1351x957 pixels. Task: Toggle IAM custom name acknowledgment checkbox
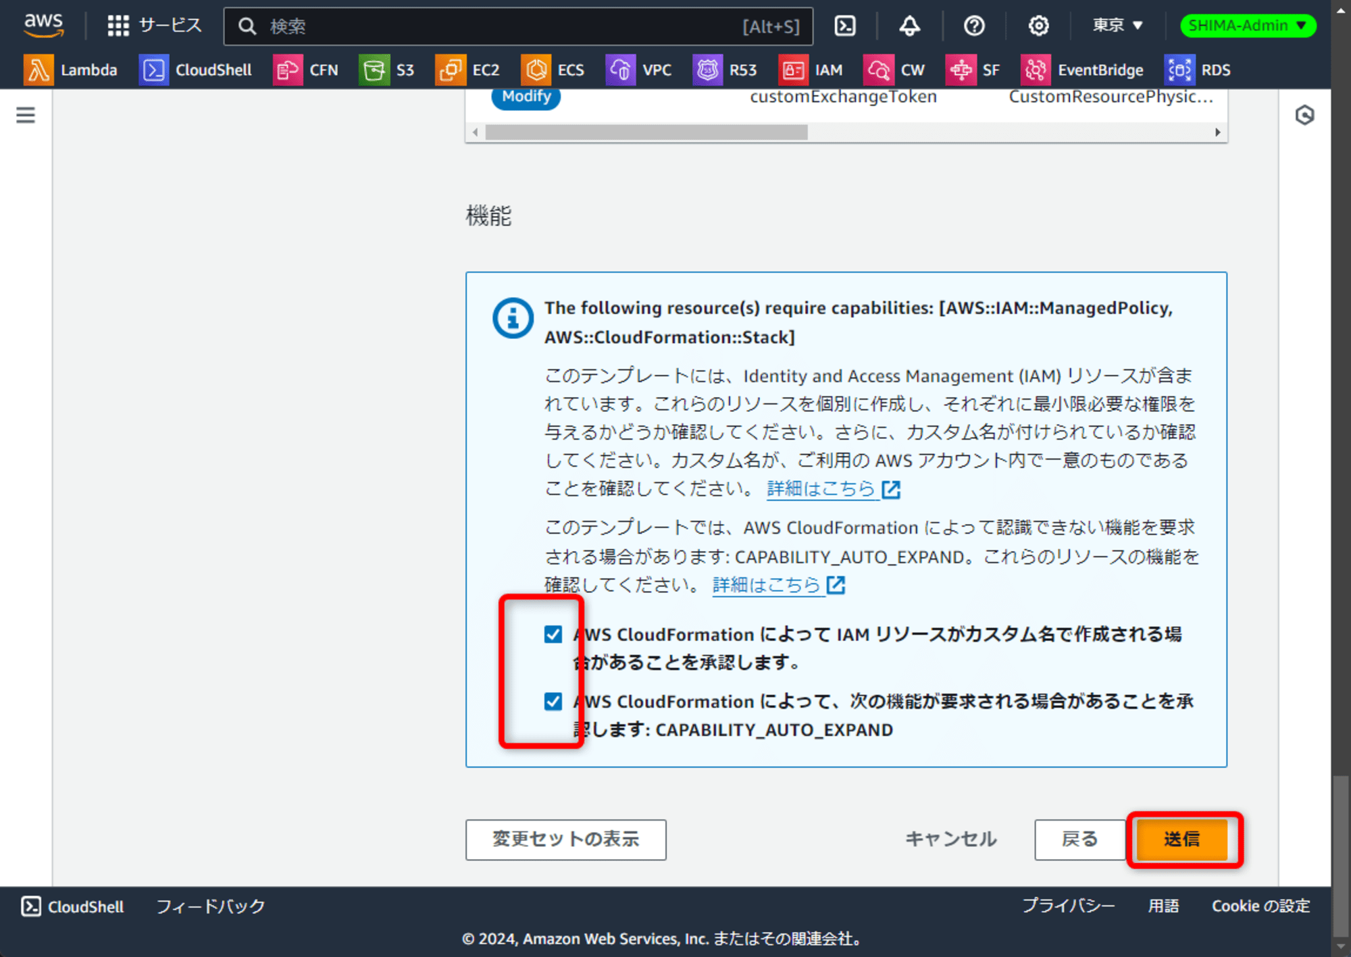(x=553, y=634)
